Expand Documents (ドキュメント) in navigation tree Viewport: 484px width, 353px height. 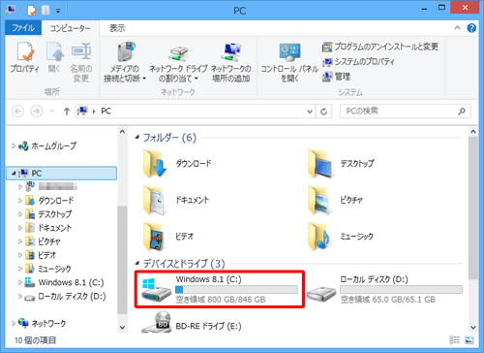pyautogui.click(x=20, y=228)
